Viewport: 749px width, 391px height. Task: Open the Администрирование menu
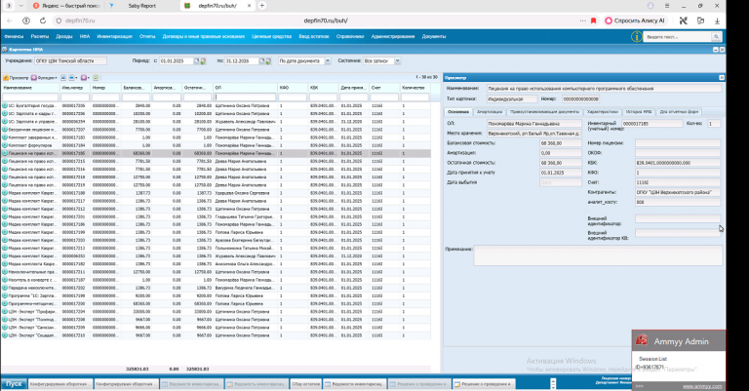[393, 36]
